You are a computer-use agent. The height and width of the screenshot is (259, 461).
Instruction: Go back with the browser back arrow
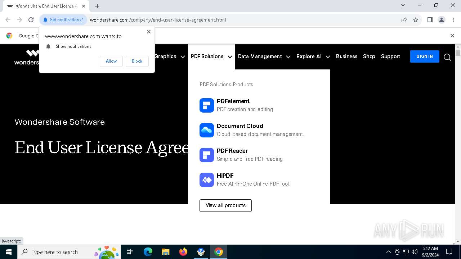click(8, 20)
